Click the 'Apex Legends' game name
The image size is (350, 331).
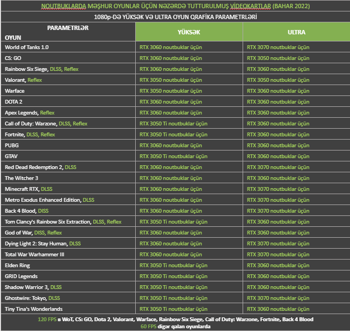[22, 113]
